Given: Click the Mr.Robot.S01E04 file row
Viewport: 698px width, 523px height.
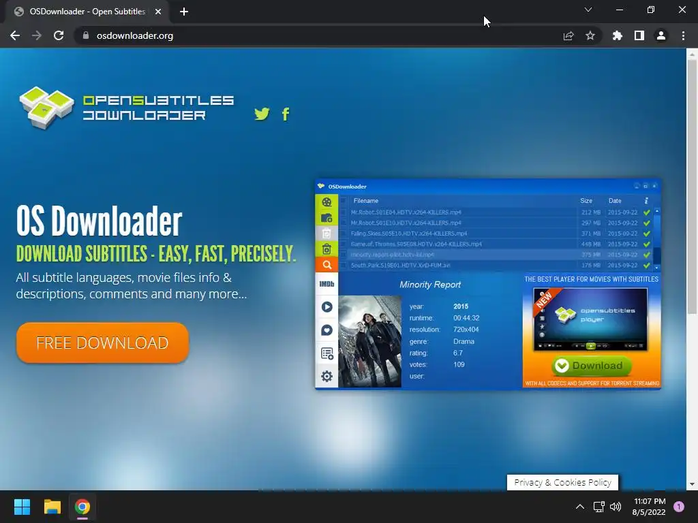Looking at the screenshot, I should [x=496, y=212].
